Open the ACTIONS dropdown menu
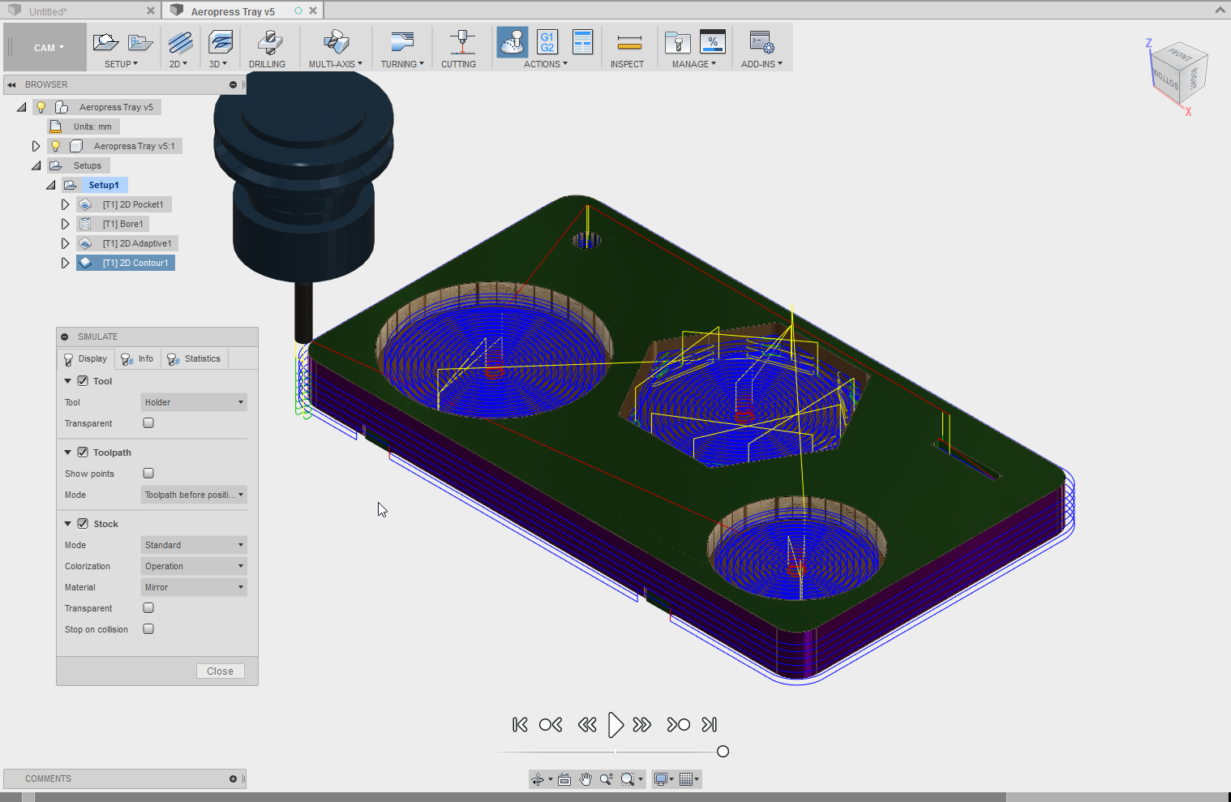Image resolution: width=1231 pixels, height=802 pixels. point(546,64)
